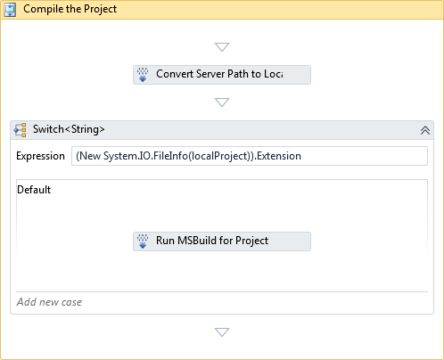This screenshot has width=444, height=360.
Task: Click the Run MSBuild for Project text
Action: pos(212,241)
